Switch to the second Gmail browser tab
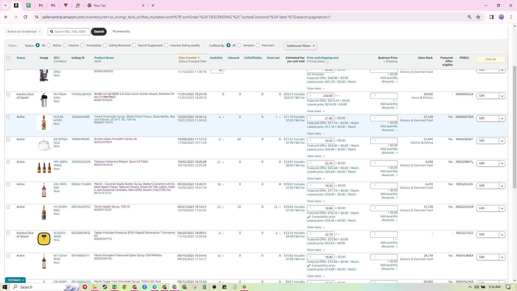The width and height of the screenshot is (517, 291). (53, 5)
